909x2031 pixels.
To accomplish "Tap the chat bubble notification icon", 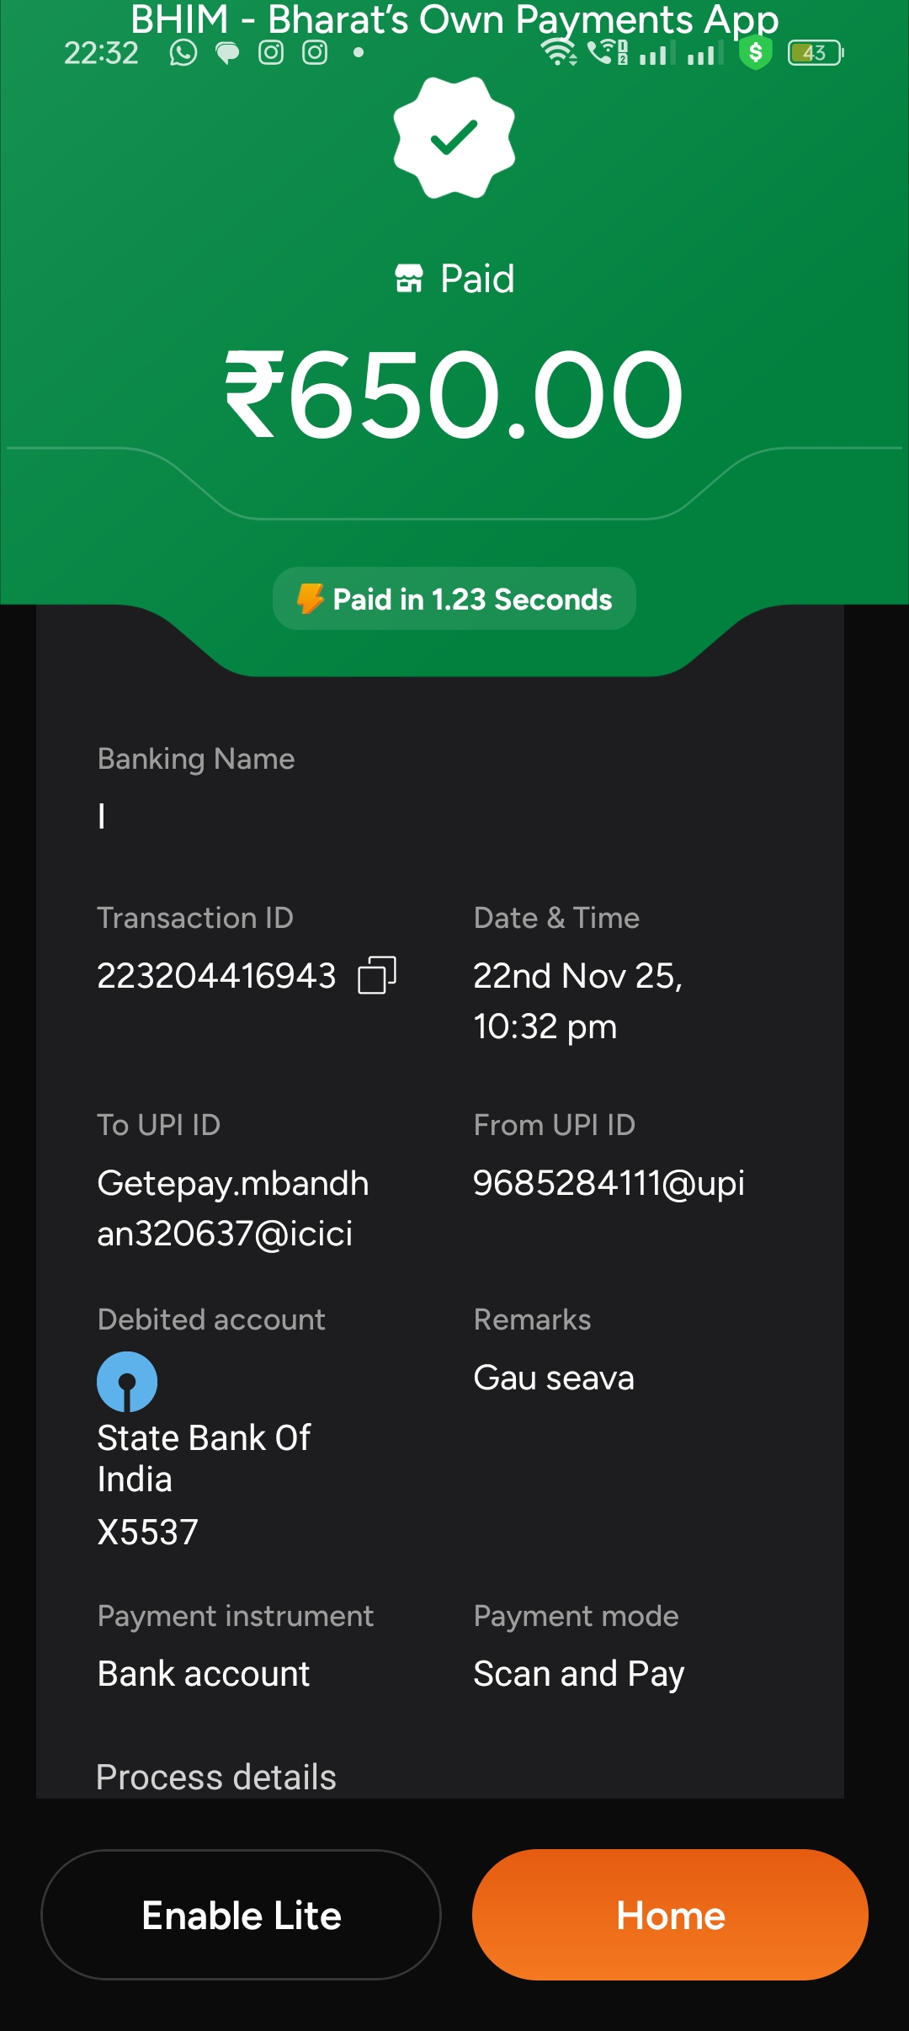I will pyautogui.click(x=227, y=53).
